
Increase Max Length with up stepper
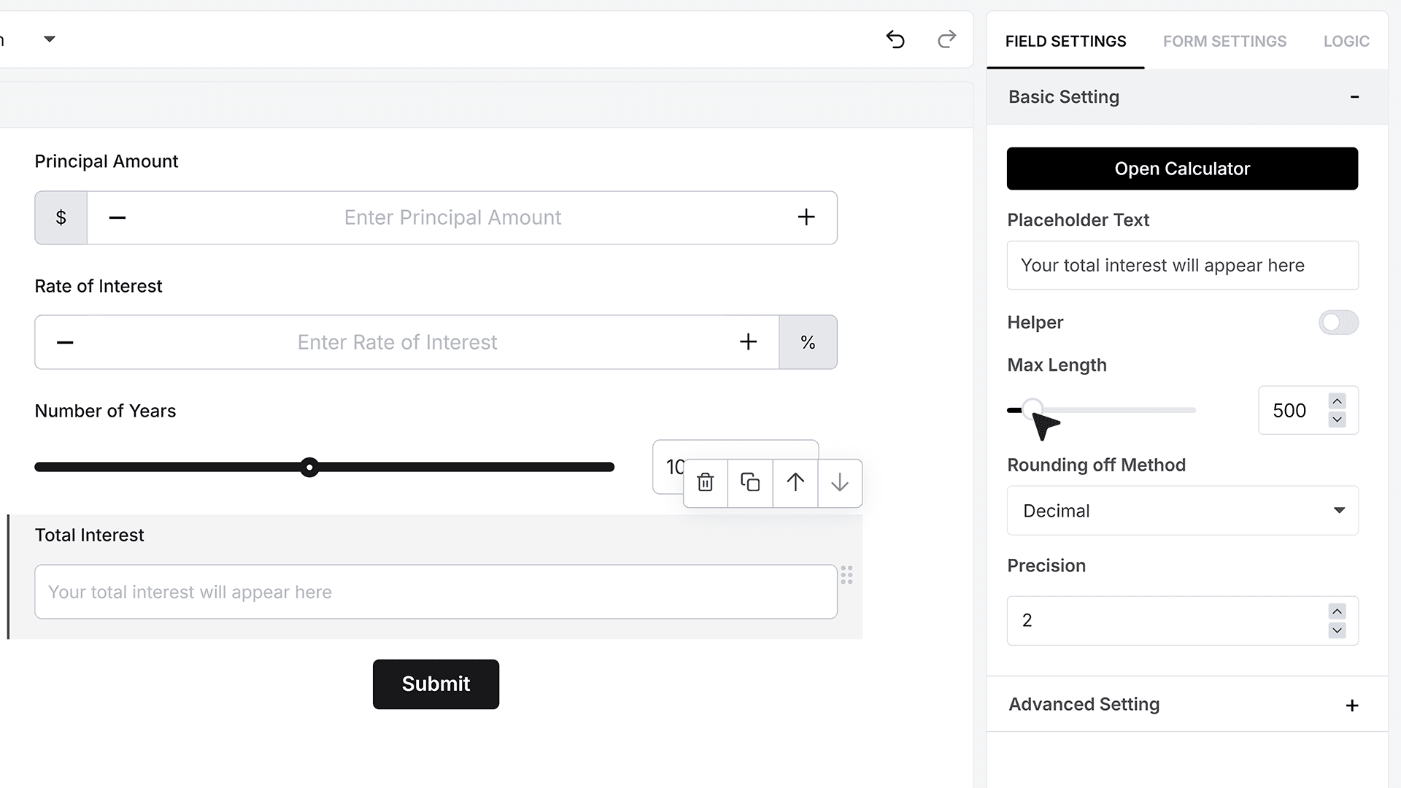pos(1337,401)
